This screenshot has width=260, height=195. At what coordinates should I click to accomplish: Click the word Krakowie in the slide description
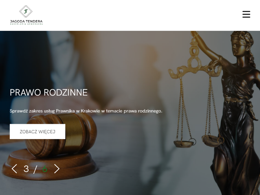pyautogui.click(x=90, y=111)
